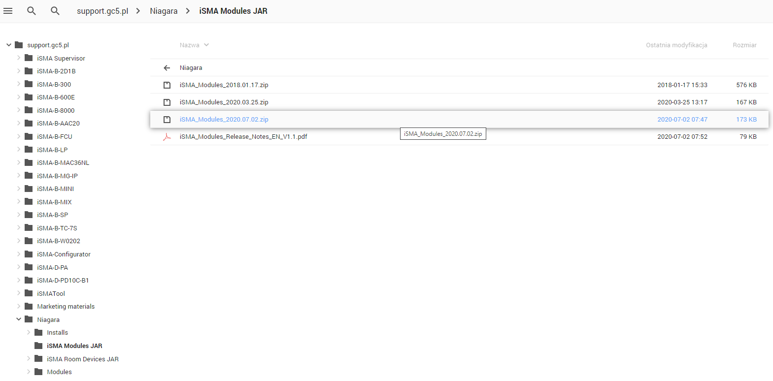The image size is (773, 381).
Task: Click the back arrow to Niagara
Action: 167,68
